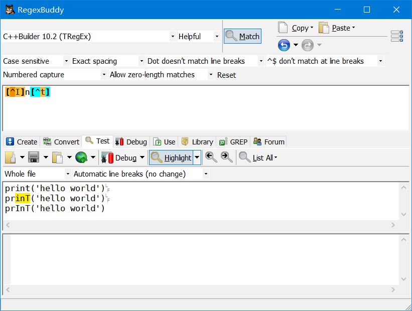Switch to the Debug tab
This screenshot has width=412, height=311.
tap(131, 142)
